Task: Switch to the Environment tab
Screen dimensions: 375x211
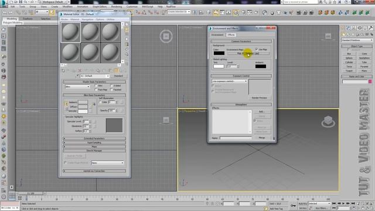Action: (x=217, y=35)
